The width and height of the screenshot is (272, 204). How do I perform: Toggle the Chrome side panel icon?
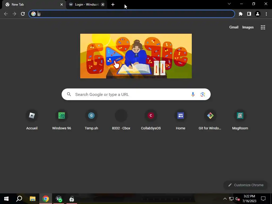[x=249, y=14]
